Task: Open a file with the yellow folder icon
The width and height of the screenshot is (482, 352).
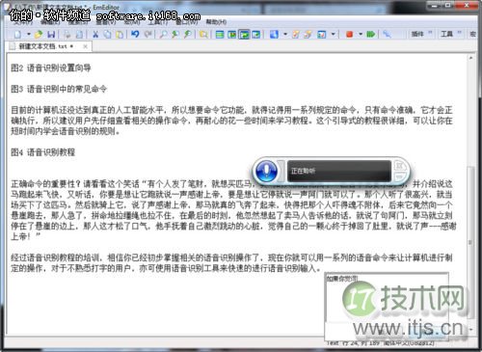Action: [39, 34]
